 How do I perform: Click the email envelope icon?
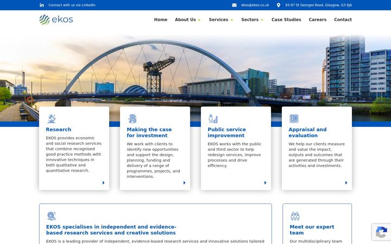point(234,5)
